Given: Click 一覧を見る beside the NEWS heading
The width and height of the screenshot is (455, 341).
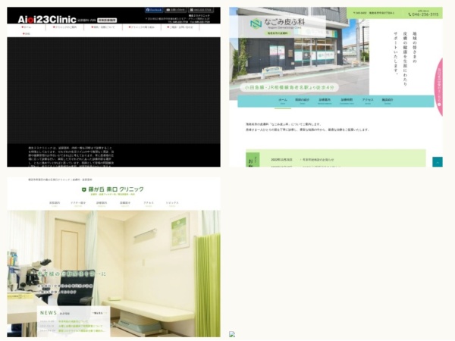Looking at the screenshot, I should tap(98, 313).
